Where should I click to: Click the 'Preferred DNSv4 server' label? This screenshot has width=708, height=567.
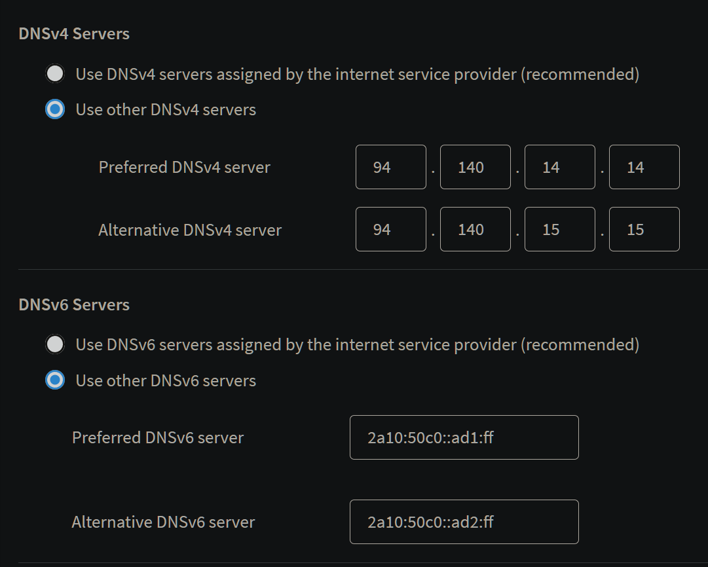[x=184, y=167]
